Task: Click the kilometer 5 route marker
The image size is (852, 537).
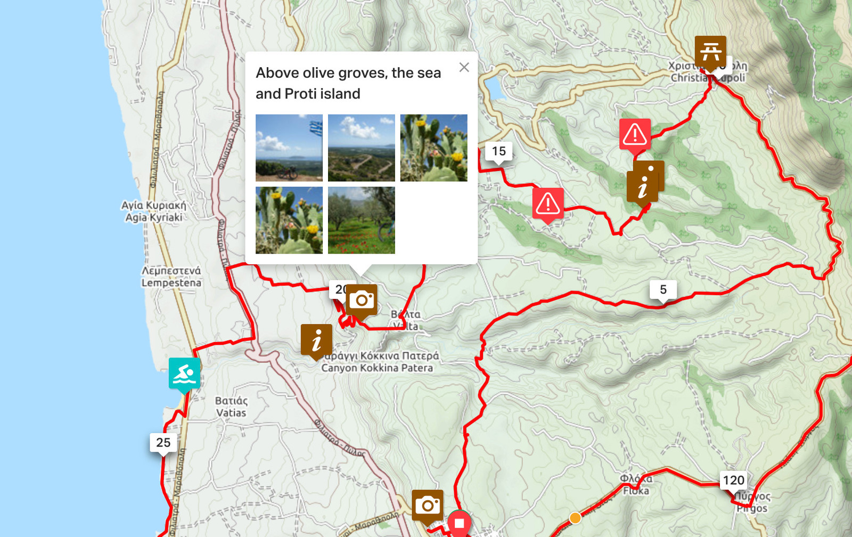Action: 663,290
